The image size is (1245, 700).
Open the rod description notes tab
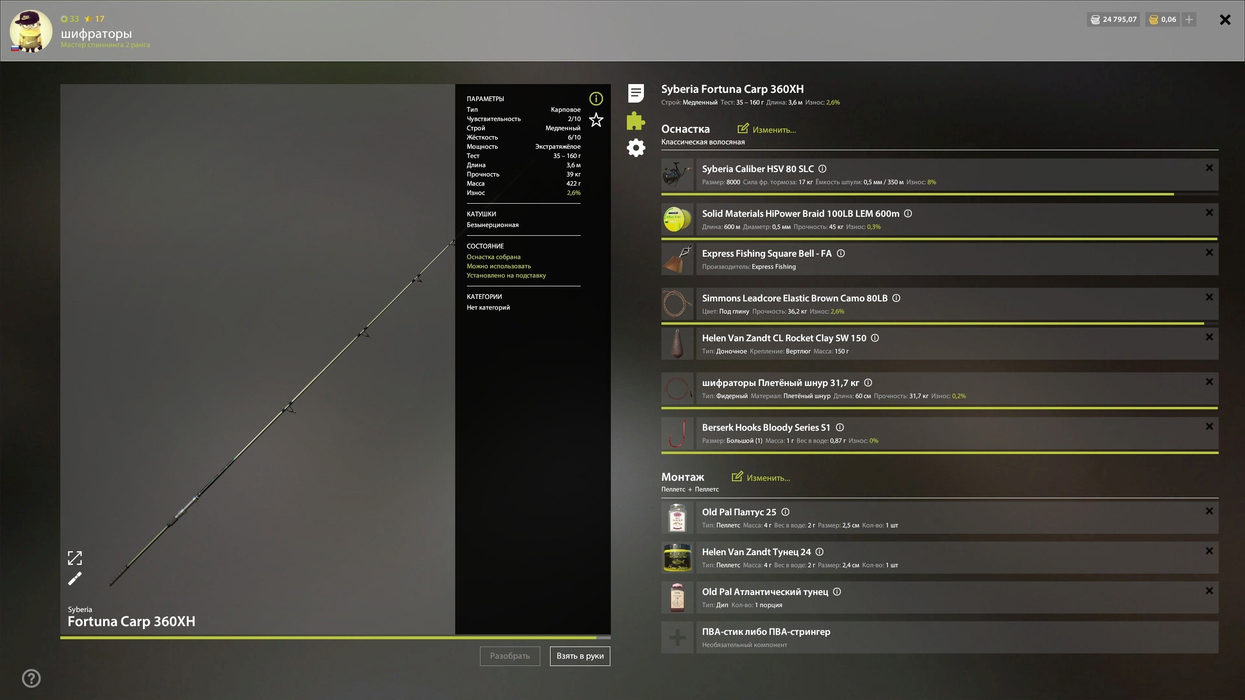click(x=636, y=93)
